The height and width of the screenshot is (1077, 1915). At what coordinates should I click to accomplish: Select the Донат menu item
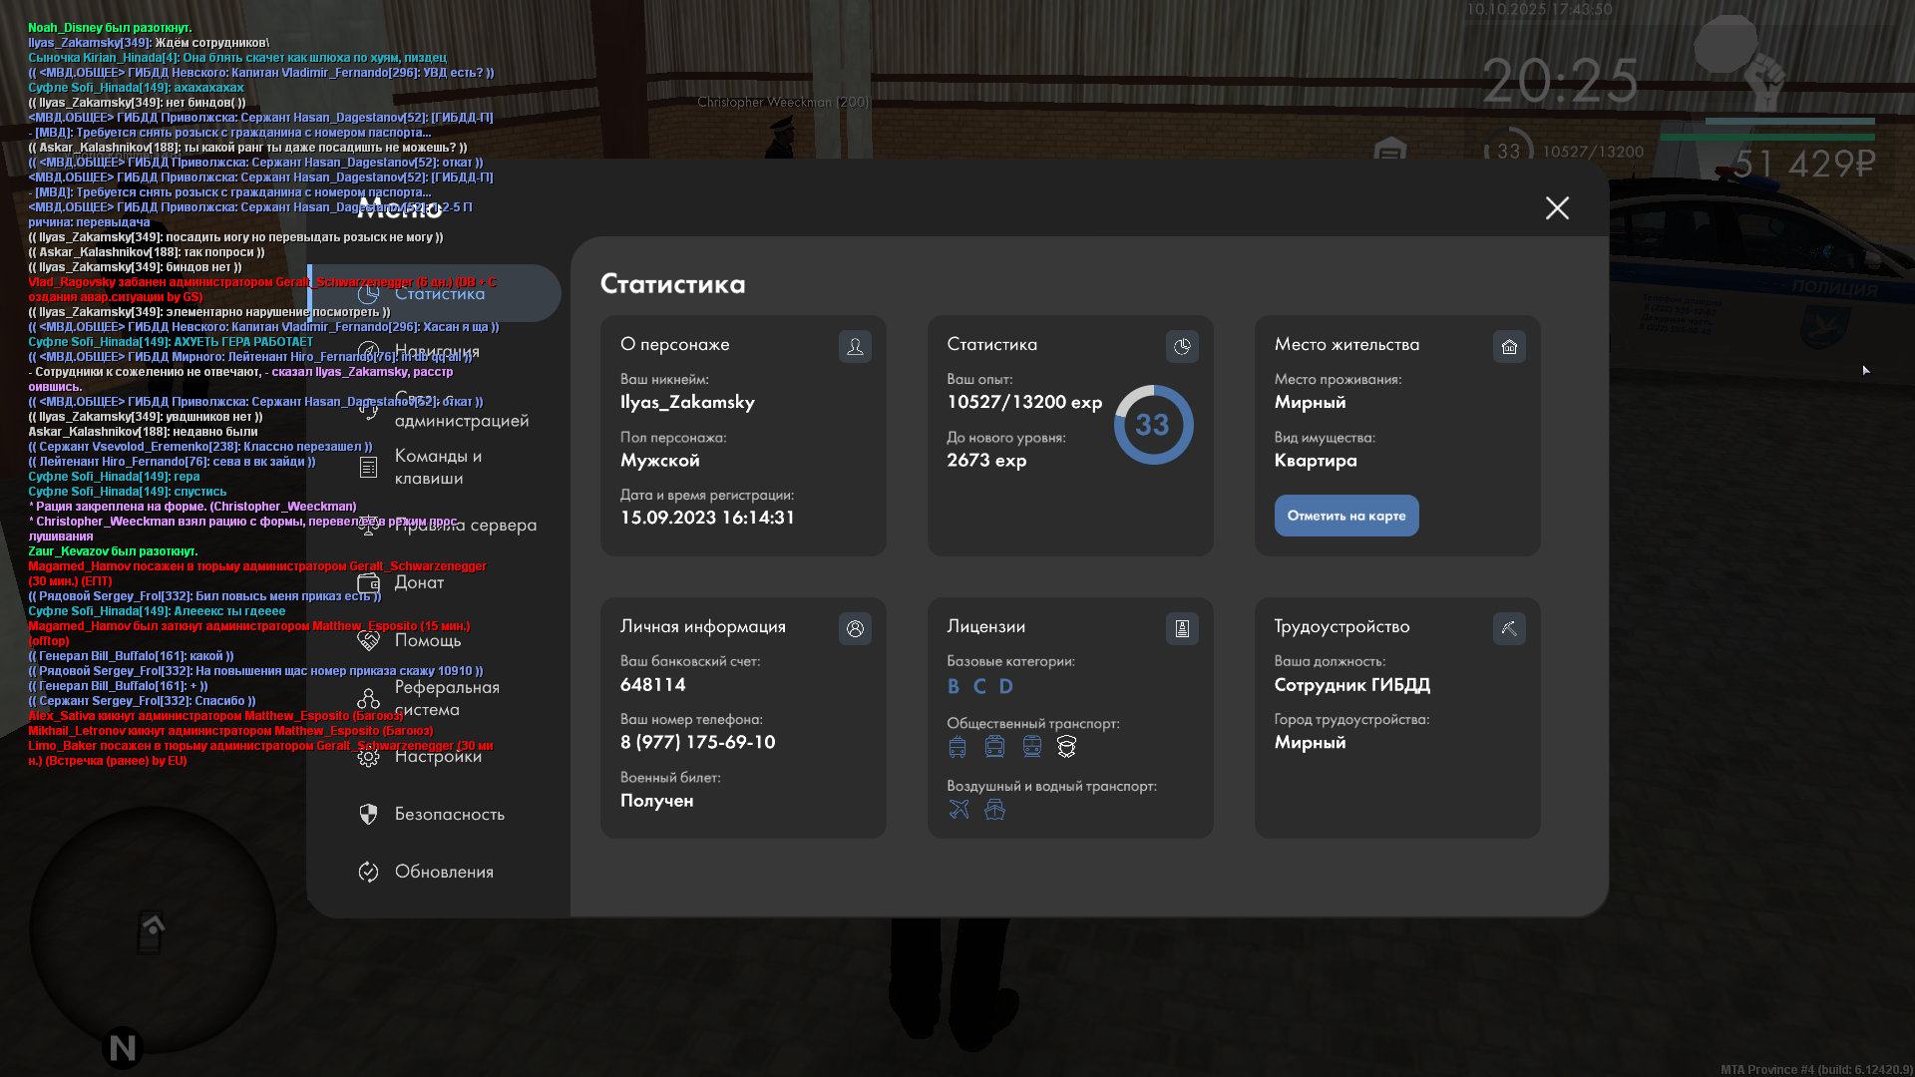[419, 582]
